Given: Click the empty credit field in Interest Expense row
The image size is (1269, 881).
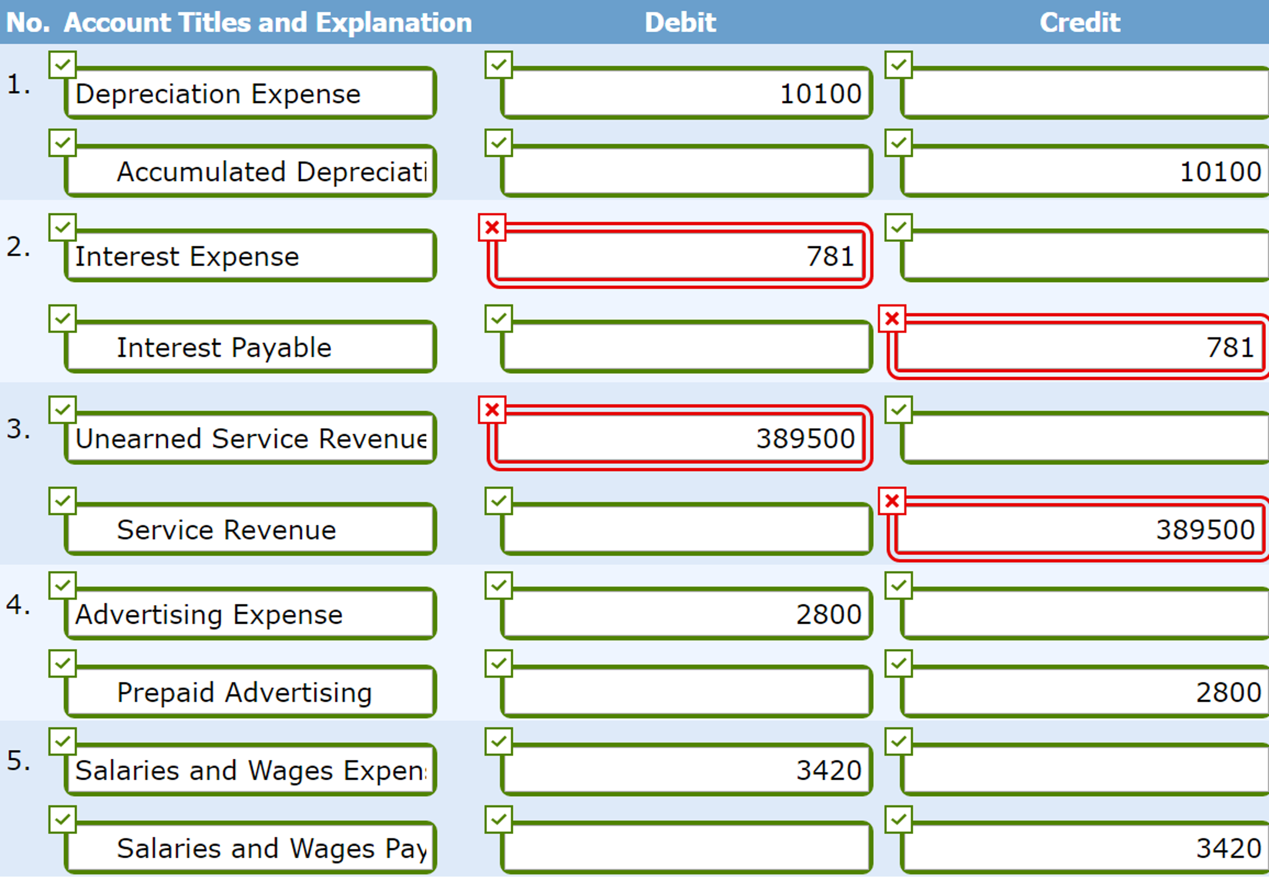Looking at the screenshot, I should (x=1085, y=256).
